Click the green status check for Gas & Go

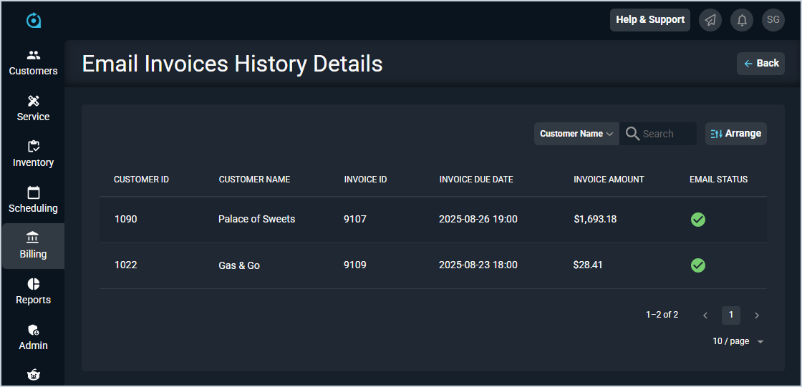698,265
